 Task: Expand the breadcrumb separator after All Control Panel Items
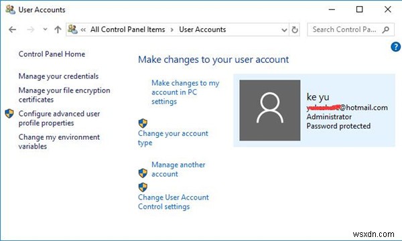pyautogui.click(x=172, y=29)
